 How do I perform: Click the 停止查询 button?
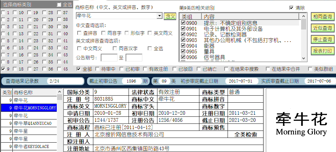click(x=323, y=39)
